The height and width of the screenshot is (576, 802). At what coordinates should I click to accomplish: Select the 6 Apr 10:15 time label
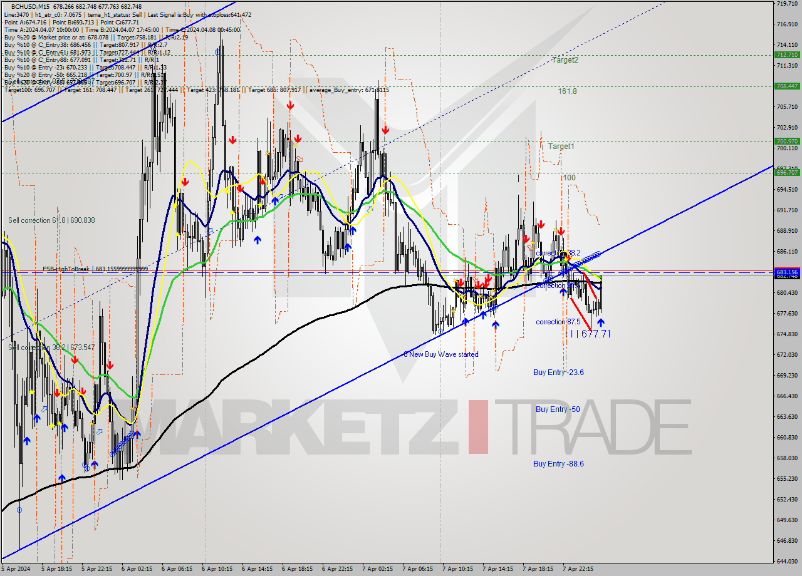coord(216,569)
